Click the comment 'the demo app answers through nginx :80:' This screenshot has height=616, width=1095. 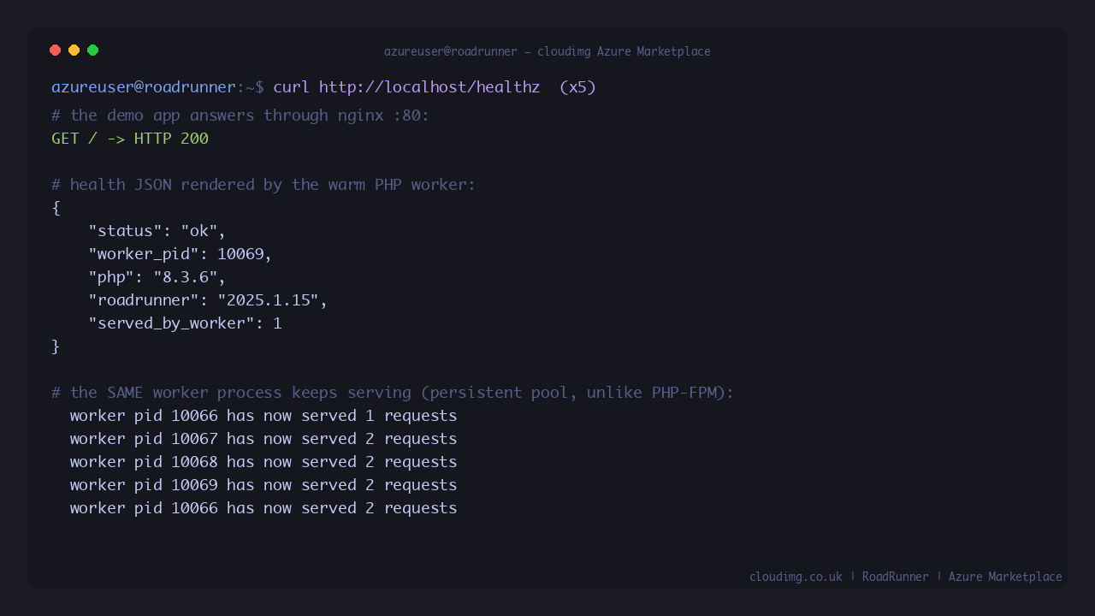coord(240,115)
